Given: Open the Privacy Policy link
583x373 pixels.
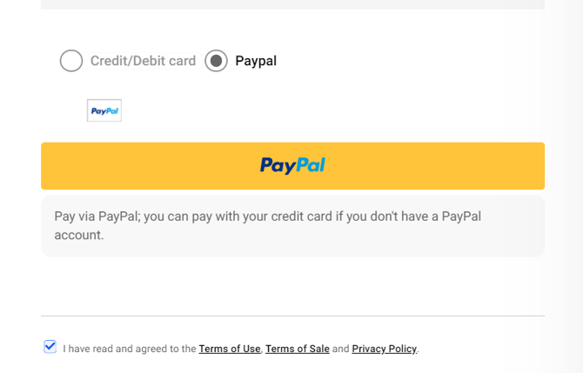Looking at the screenshot, I should click(x=385, y=349).
